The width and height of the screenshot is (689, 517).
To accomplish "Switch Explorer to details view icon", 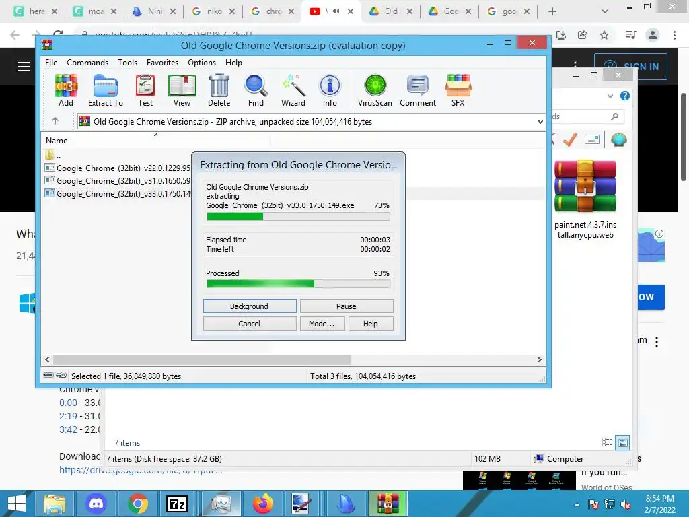I will point(608,442).
